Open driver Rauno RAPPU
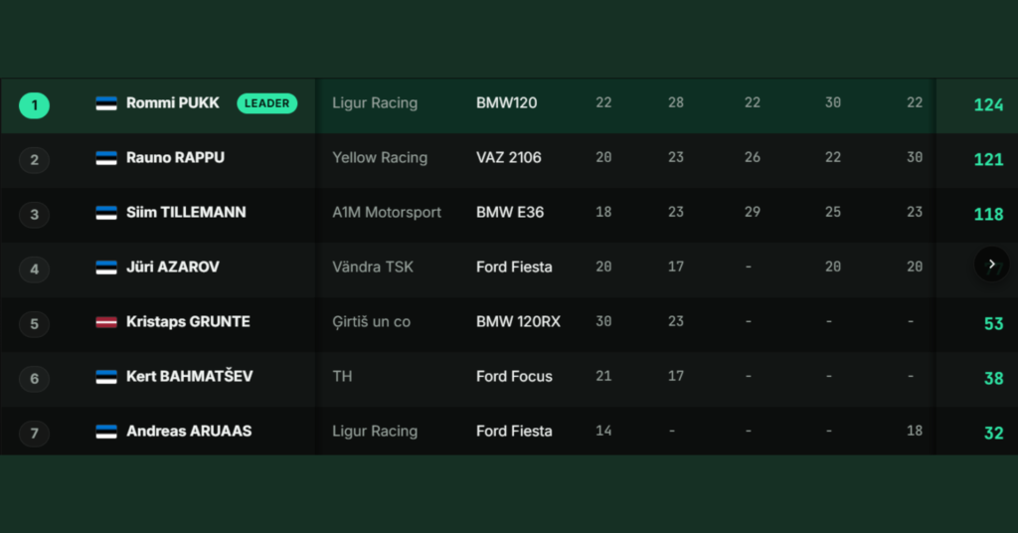Screen dimensions: 1018x533 click(x=175, y=158)
